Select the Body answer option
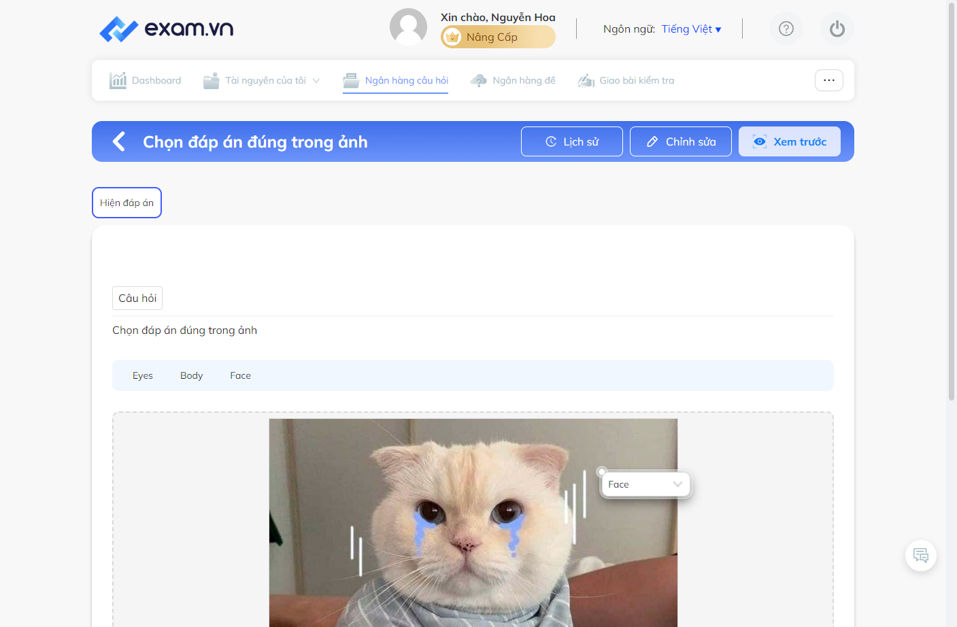Viewport: 957px width, 627px height. coord(192,375)
